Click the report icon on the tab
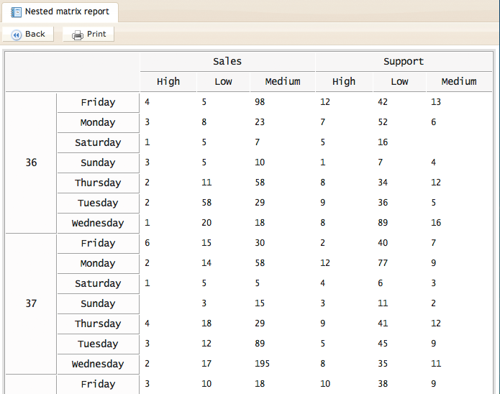Screen dimensions: 500x394 (16, 12)
